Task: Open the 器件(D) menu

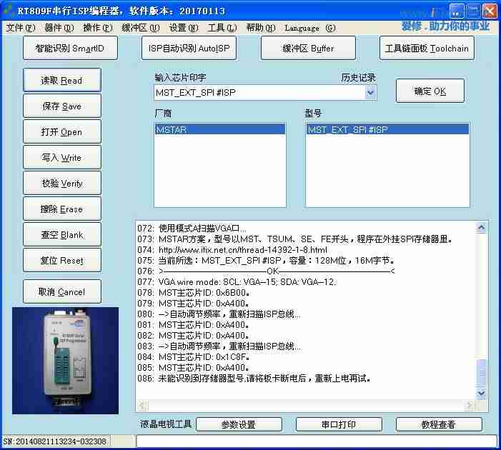Action: tap(59, 28)
